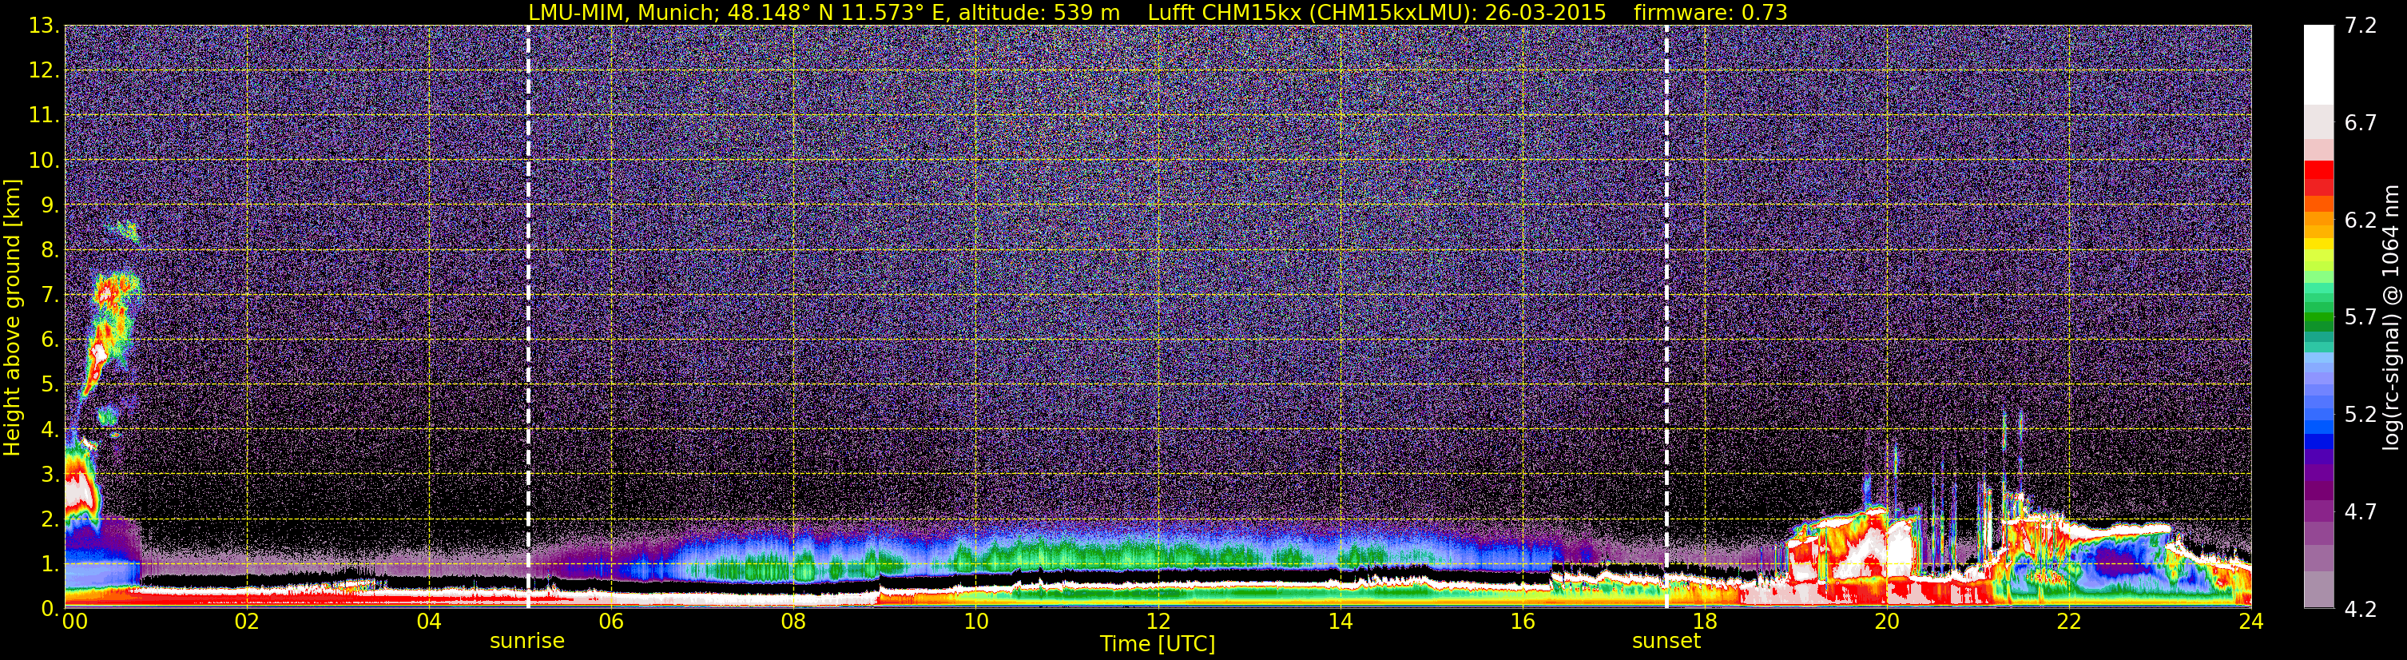The image size is (2407, 660).
Task: Click the x-axis tick label '02'
Action: click(246, 622)
